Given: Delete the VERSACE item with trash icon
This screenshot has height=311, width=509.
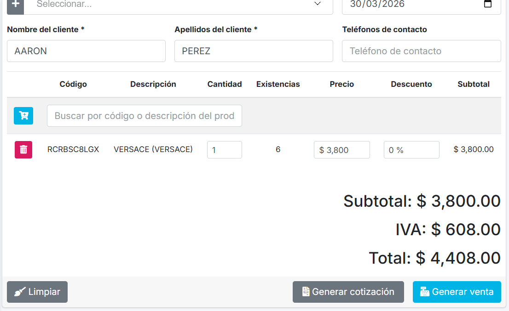Looking at the screenshot, I should (x=23, y=150).
